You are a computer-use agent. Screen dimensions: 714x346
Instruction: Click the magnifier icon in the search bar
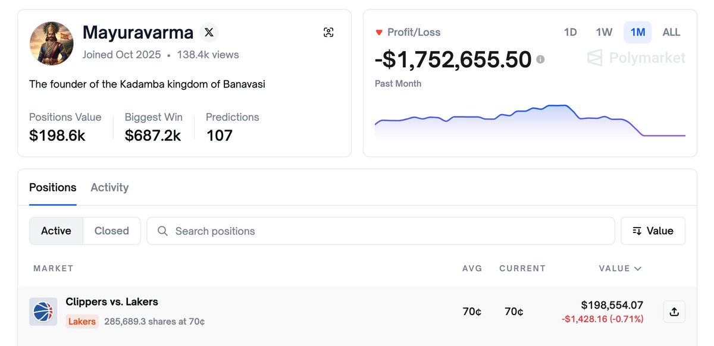tap(162, 231)
